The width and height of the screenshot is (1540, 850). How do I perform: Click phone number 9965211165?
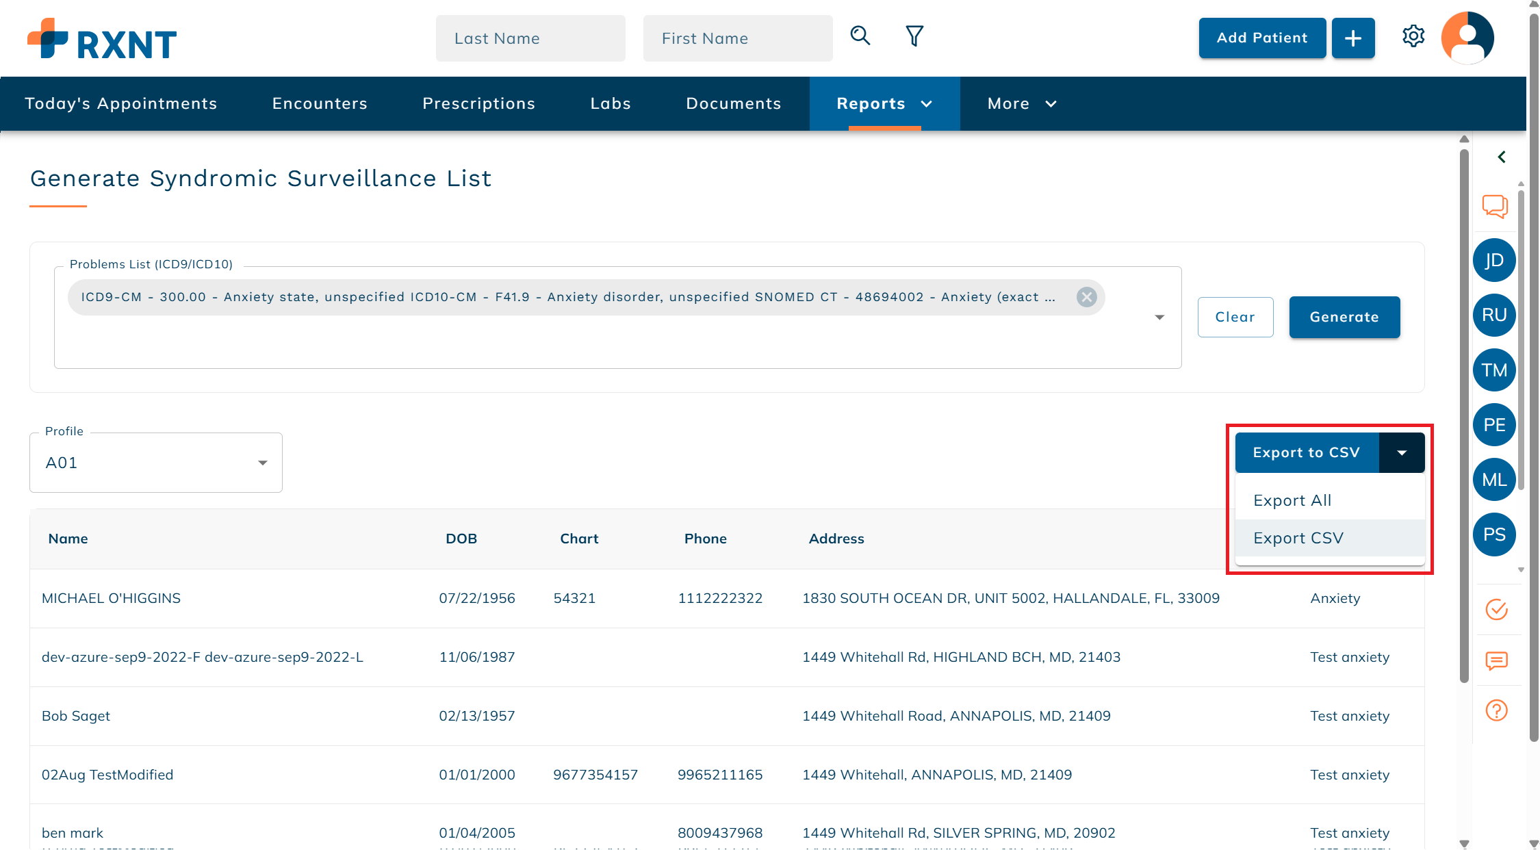click(720, 775)
